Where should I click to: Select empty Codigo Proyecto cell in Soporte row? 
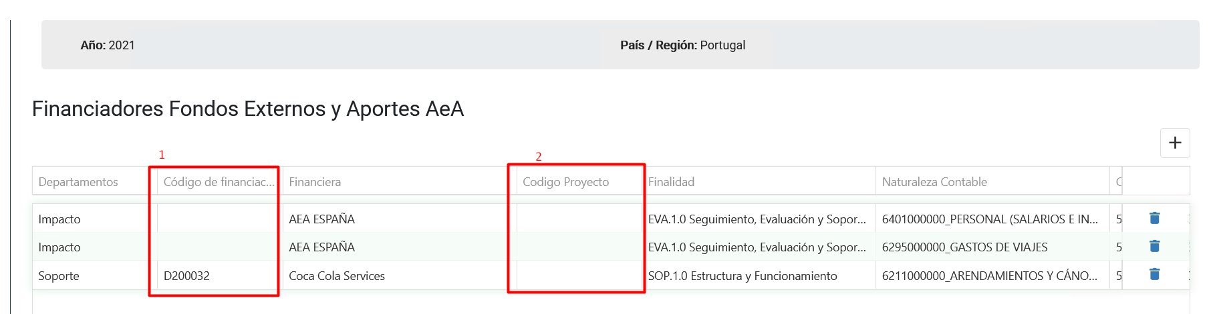pos(579,275)
